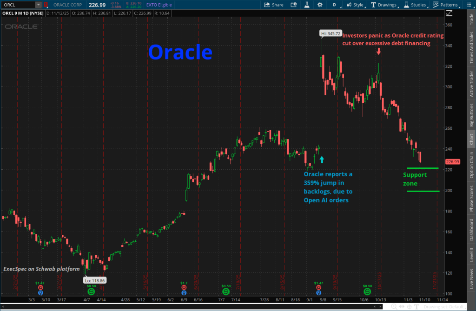This screenshot has height=311, width=476.
Task: Open the Level II sidebar tab
Action: click(471, 254)
